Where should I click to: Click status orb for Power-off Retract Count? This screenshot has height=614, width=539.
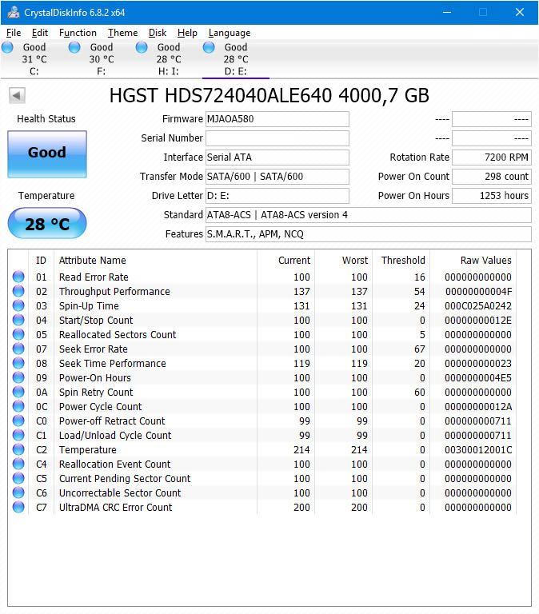coord(18,421)
